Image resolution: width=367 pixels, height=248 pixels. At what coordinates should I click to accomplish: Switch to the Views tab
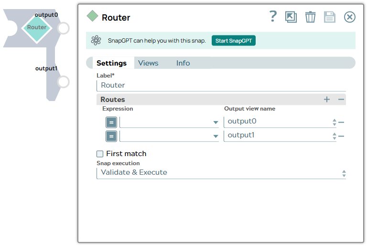tap(148, 63)
